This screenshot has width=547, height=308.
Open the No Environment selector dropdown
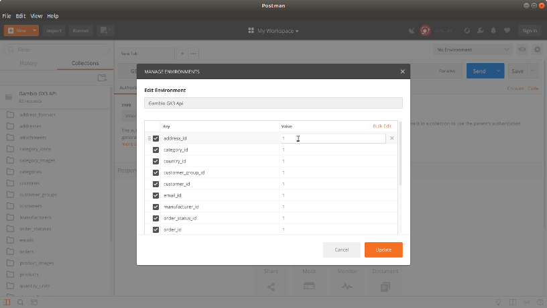coord(472,50)
